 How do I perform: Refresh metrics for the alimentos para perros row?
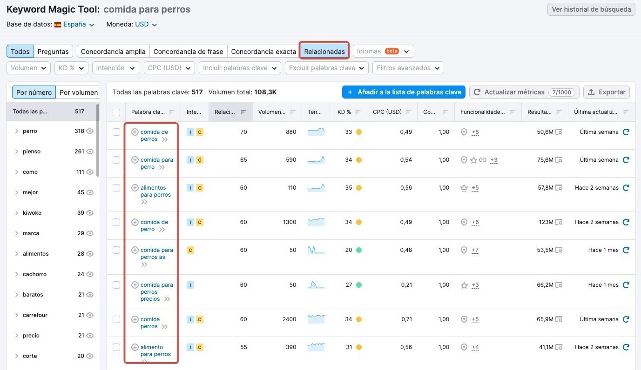tap(626, 188)
